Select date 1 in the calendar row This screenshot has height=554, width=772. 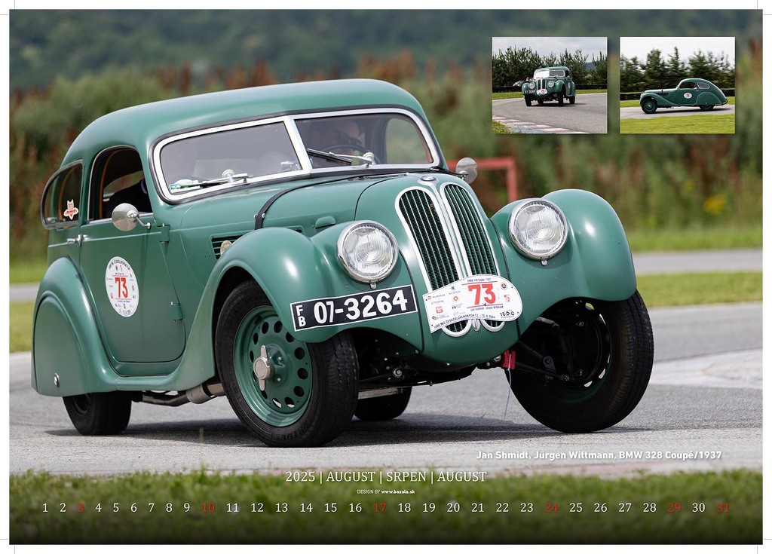coord(45,507)
